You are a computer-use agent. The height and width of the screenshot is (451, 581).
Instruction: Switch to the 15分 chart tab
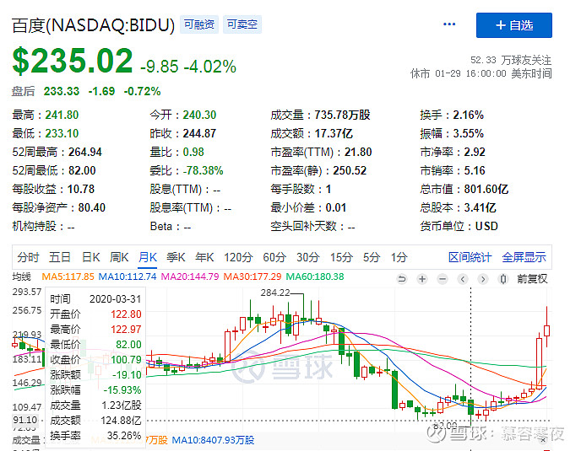tap(342, 257)
